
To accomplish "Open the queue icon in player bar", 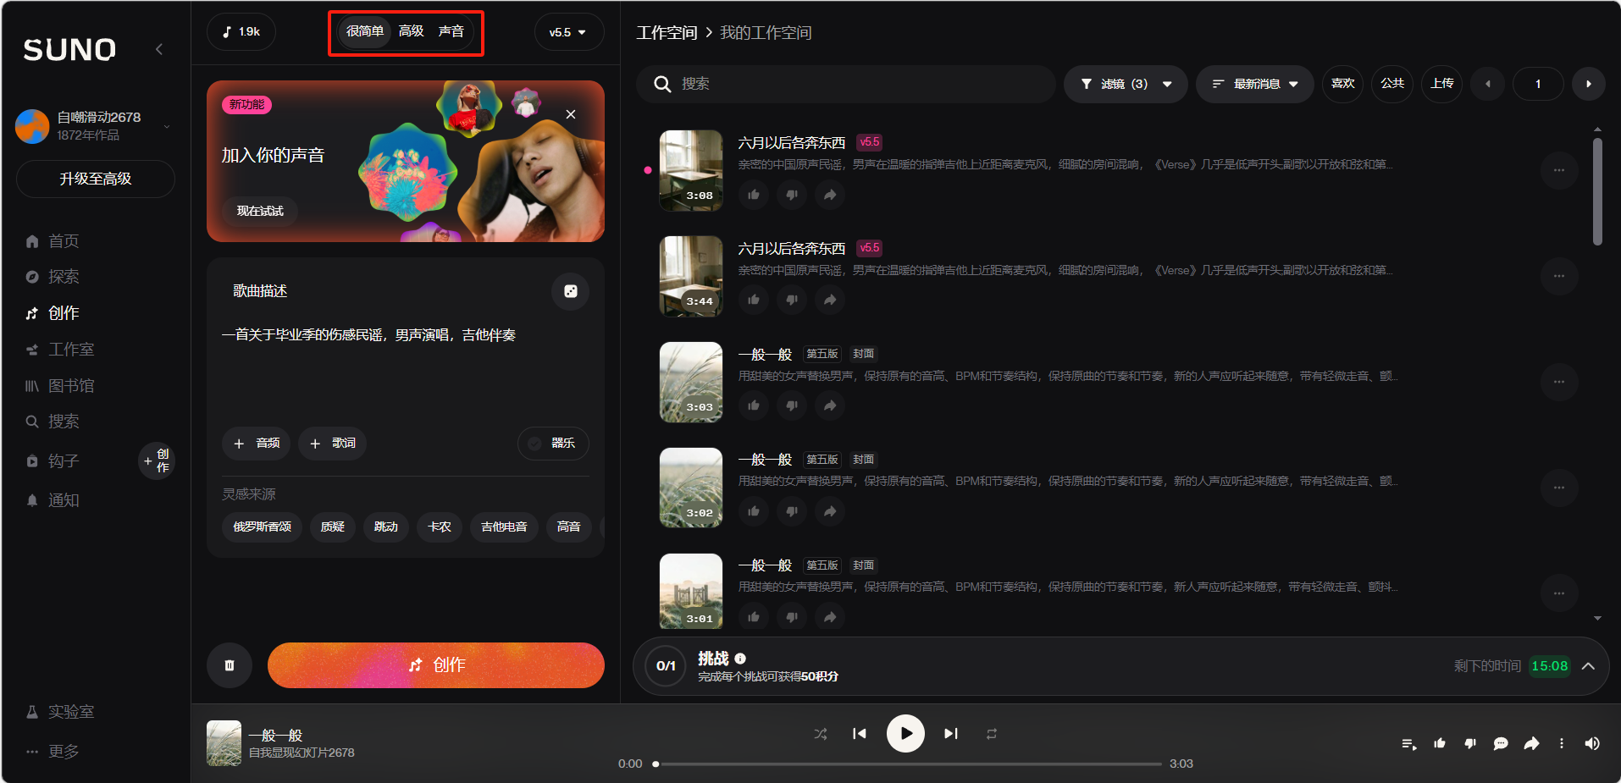I will [x=1408, y=744].
